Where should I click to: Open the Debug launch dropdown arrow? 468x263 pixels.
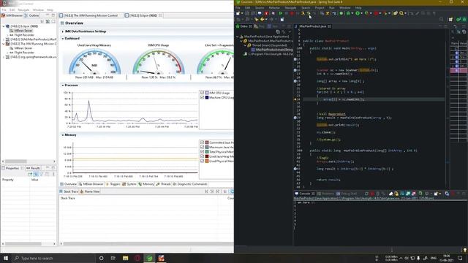tap(352, 13)
